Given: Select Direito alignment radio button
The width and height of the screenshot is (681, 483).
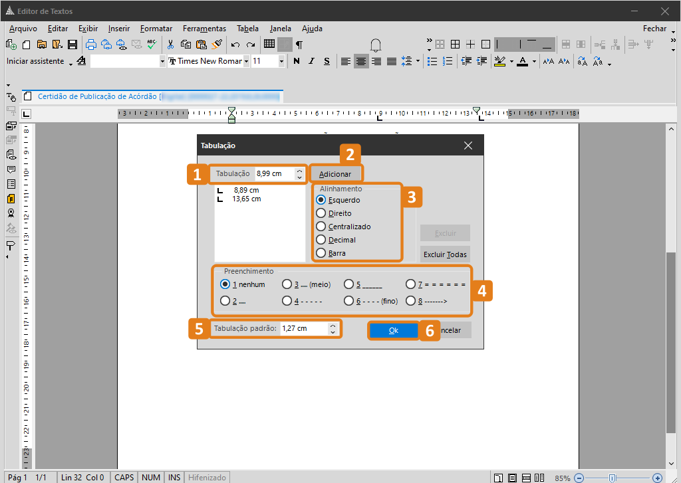Looking at the screenshot, I should pos(321,213).
